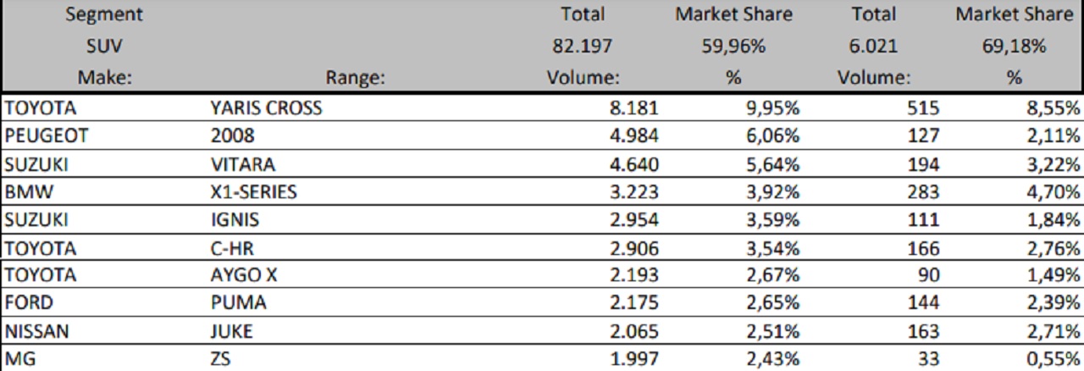Select the AYGO X range cell

click(241, 276)
